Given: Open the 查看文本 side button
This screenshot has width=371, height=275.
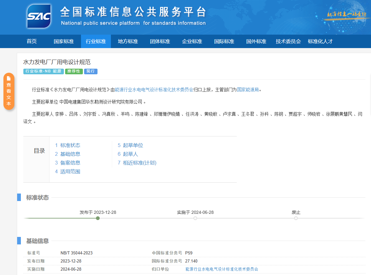Looking at the screenshot, I should 9,91.
